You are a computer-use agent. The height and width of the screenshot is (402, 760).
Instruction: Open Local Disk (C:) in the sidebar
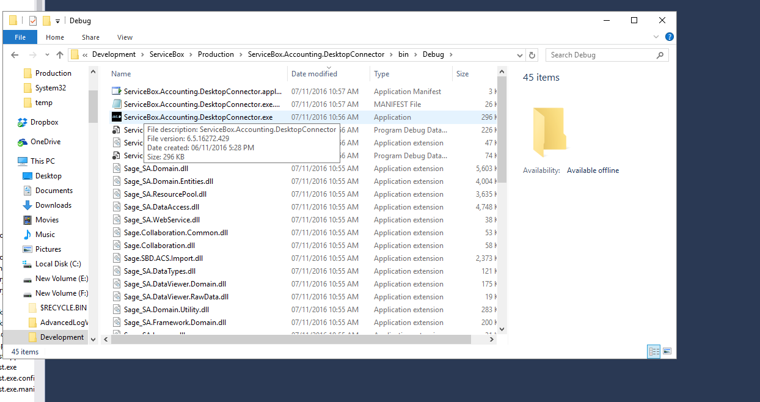(x=58, y=264)
